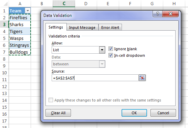Click the select-all corner triangle

[6, 4]
